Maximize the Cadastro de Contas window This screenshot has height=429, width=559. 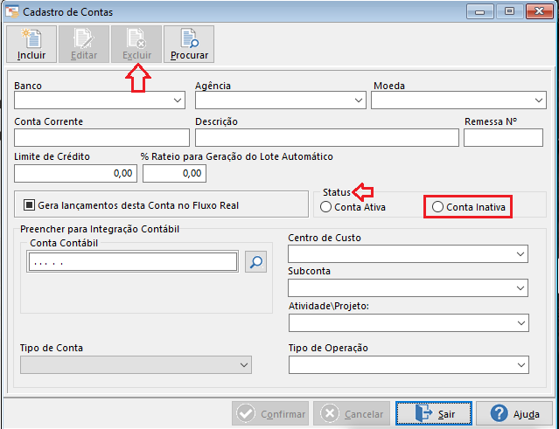pyautogui.click(x=509, y=11)
